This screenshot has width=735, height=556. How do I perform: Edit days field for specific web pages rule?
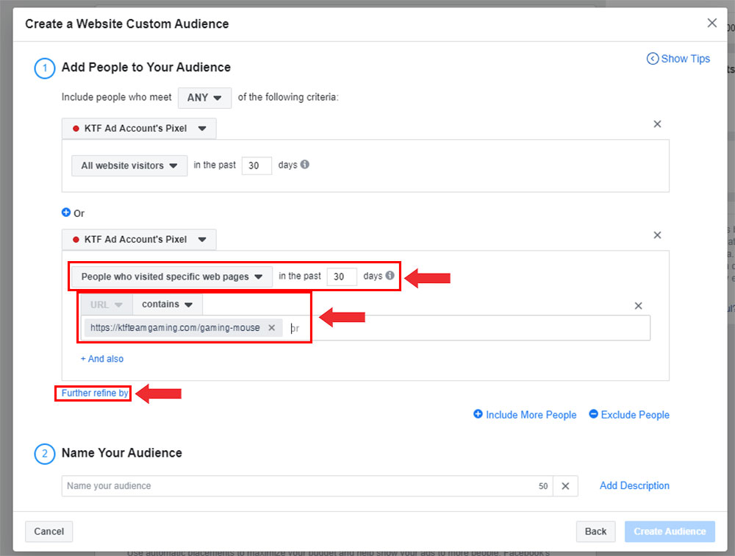point(341,277)
